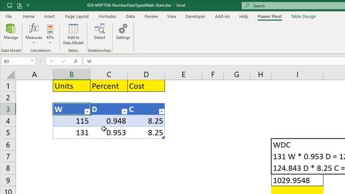Viewport: 345px width, 194px height.
Task: Click the cell starting 131 W * 0.953
Action: (297, 156)
